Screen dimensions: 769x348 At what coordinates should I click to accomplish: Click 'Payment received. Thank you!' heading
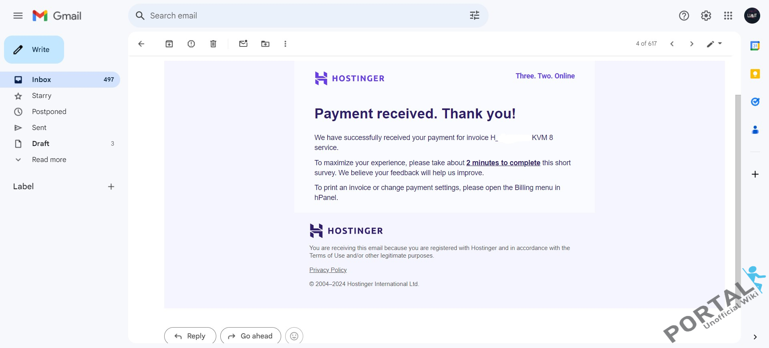tap(415, 114)
